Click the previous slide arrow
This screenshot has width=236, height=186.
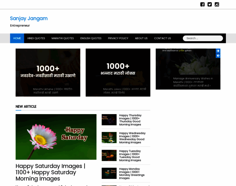click(x=218, y=56)
